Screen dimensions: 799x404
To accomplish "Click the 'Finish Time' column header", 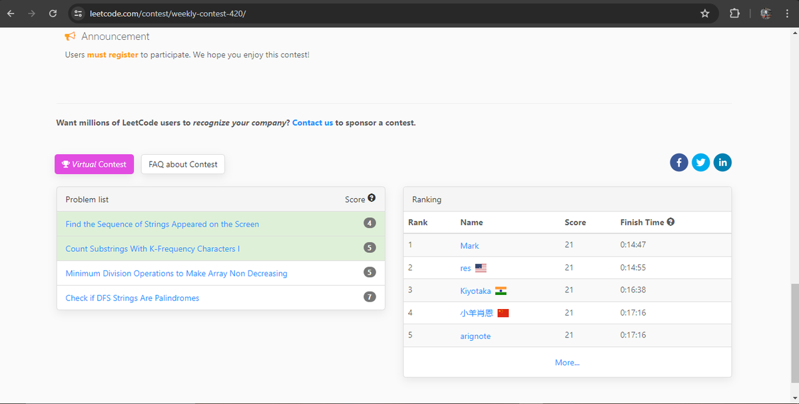I will (x=642, y=222).
